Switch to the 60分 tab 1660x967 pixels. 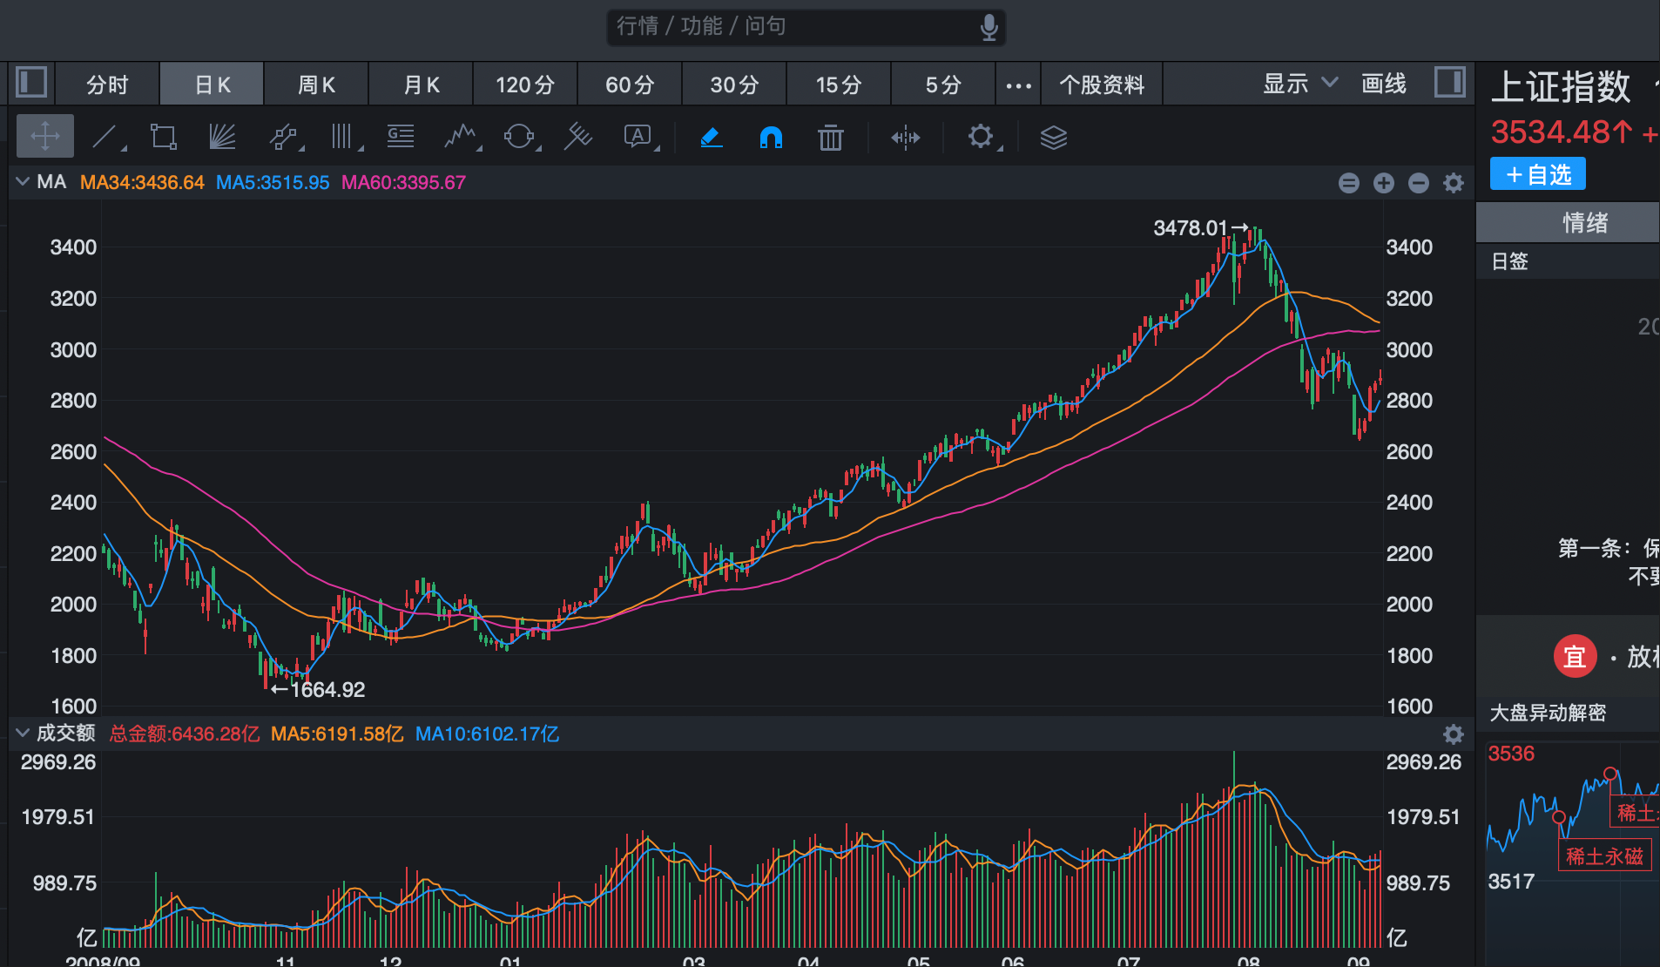[x=630, y=85]
